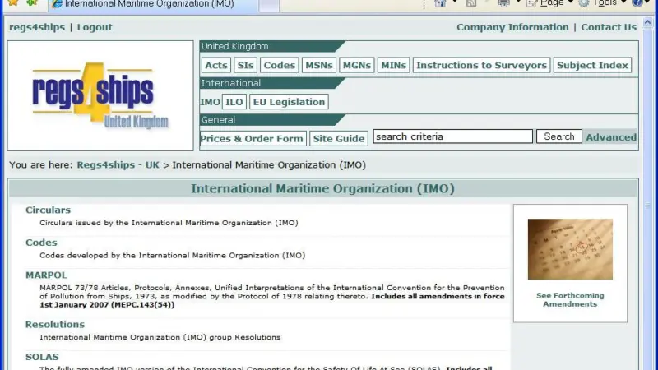Click the page scrollbar up arrow
The height and width of the screenshot is (370, 658).
648,22
